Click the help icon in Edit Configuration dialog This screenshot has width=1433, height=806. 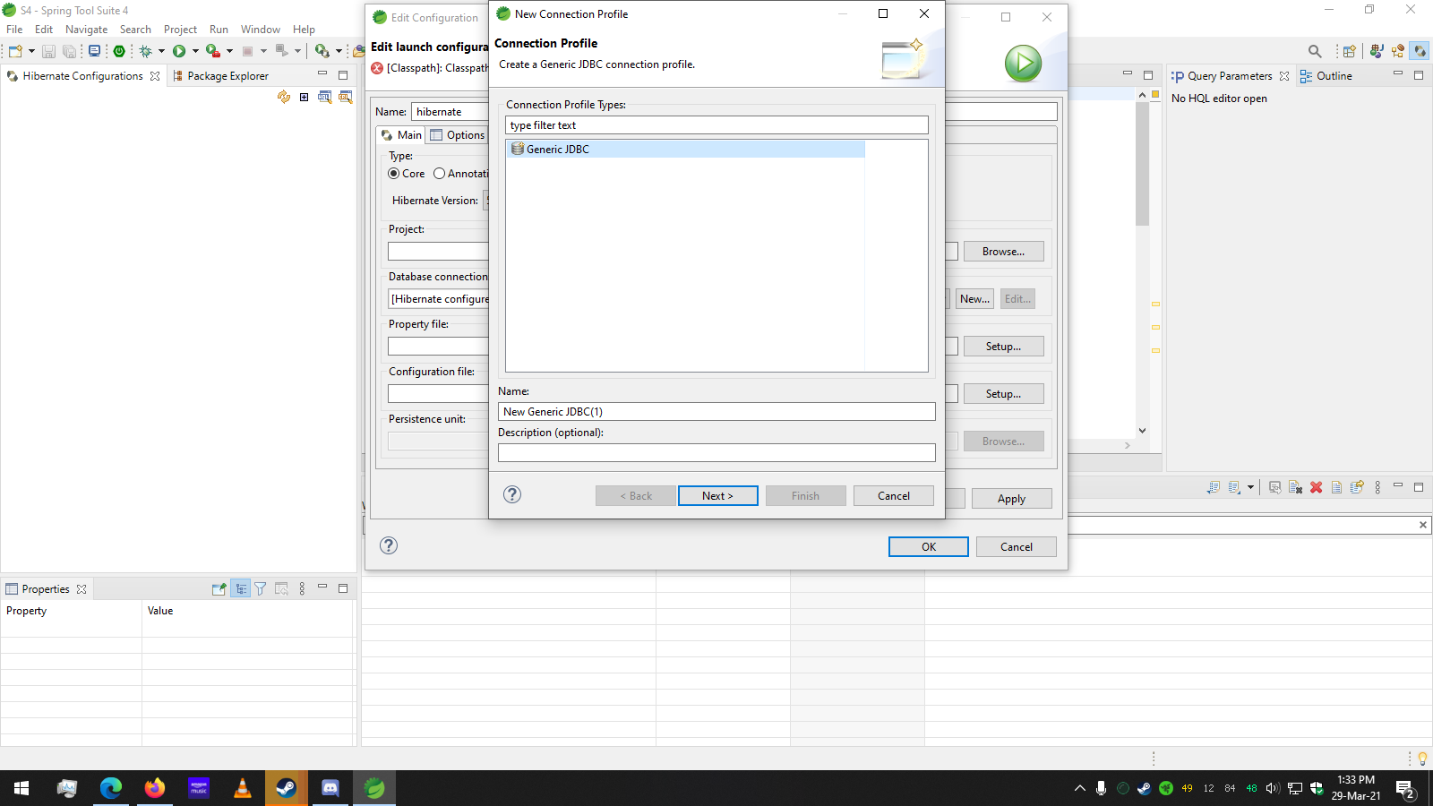[x=389, y=545]
